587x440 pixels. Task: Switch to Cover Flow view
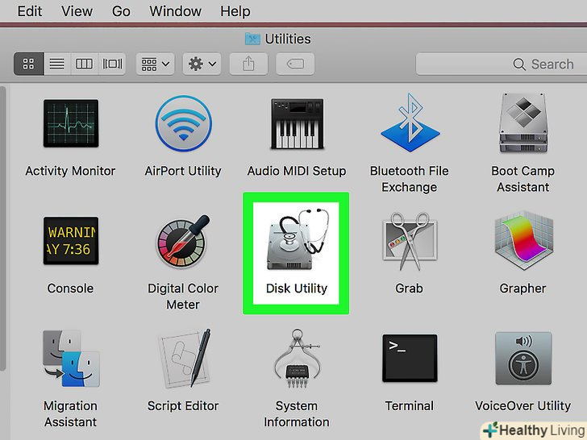112,64
